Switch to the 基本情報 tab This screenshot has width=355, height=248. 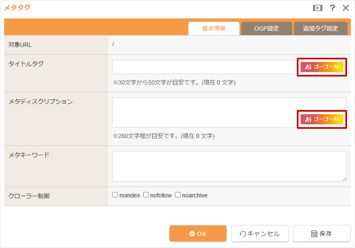click(x=214, y=28)
